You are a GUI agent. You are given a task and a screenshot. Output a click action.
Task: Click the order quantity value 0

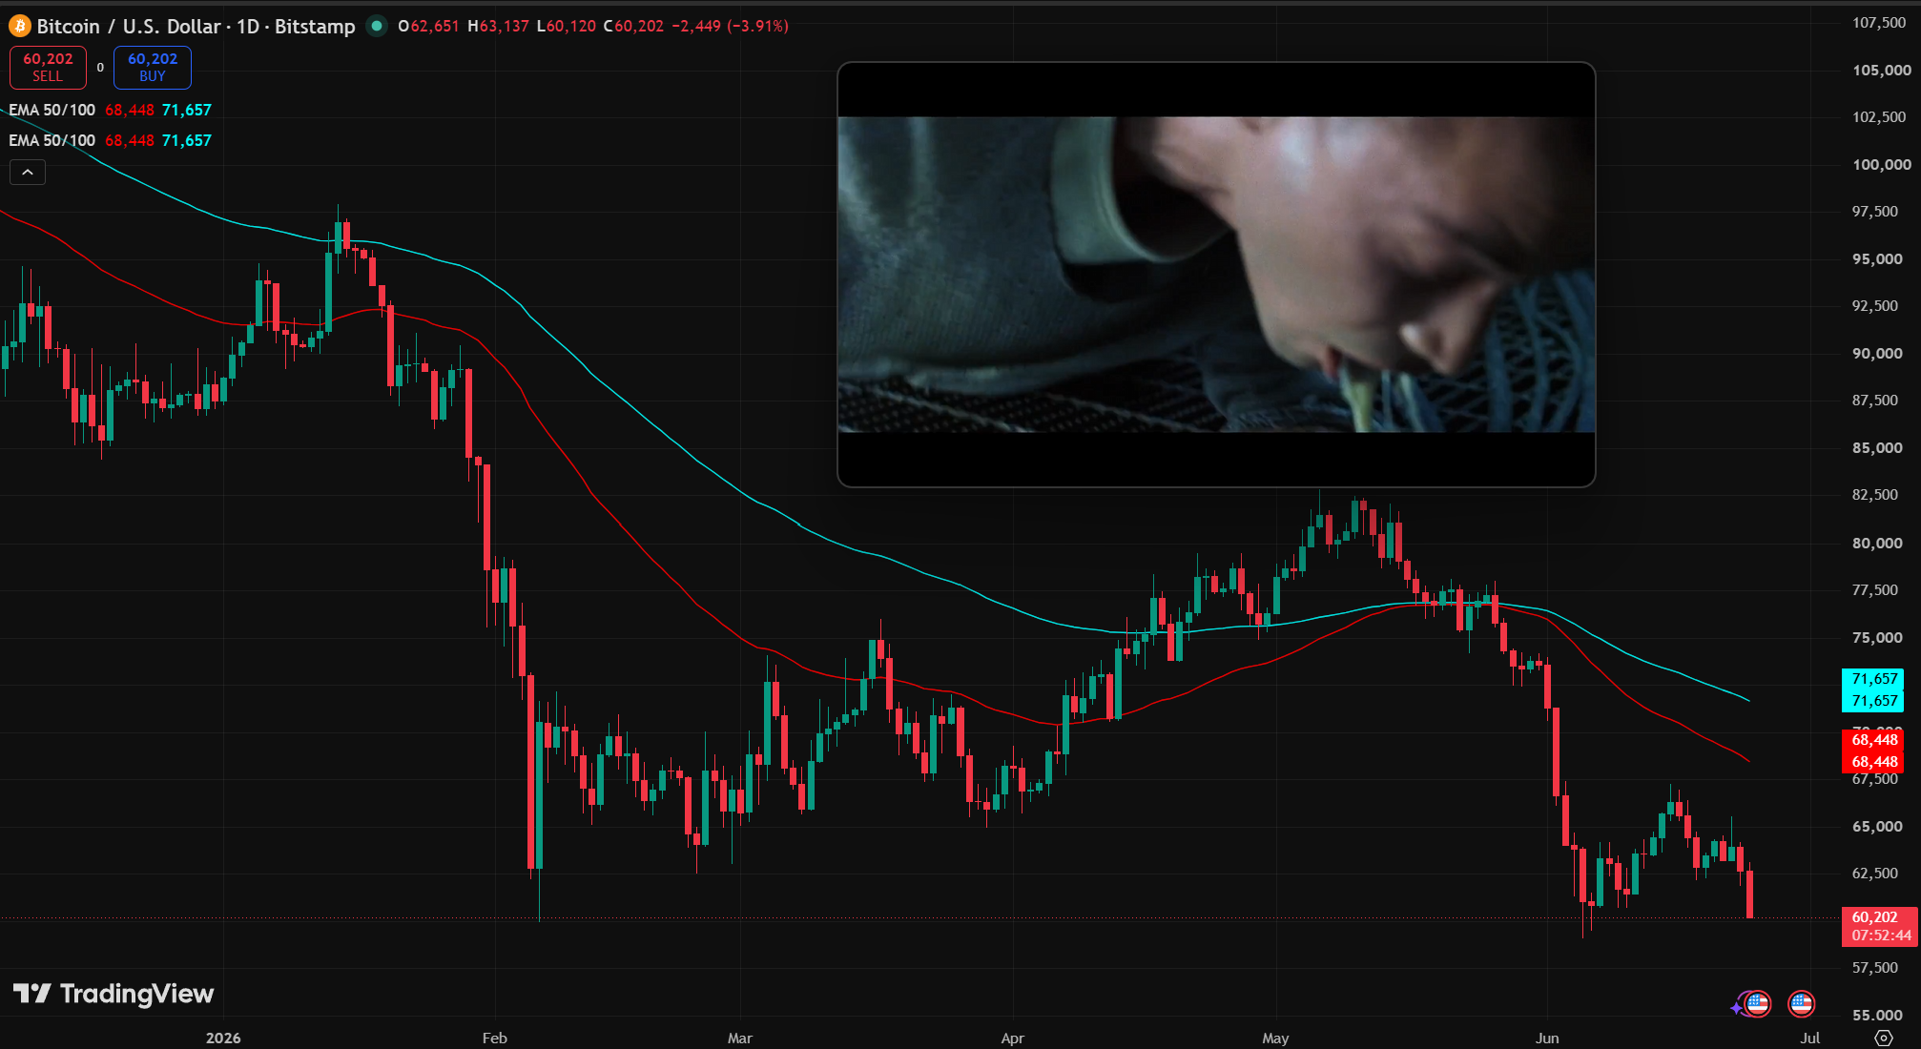[x=100, y=68]
